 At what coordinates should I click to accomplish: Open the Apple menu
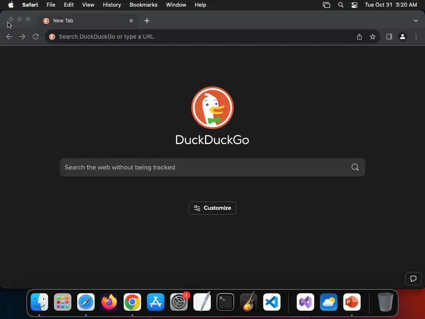click(11, 5)
